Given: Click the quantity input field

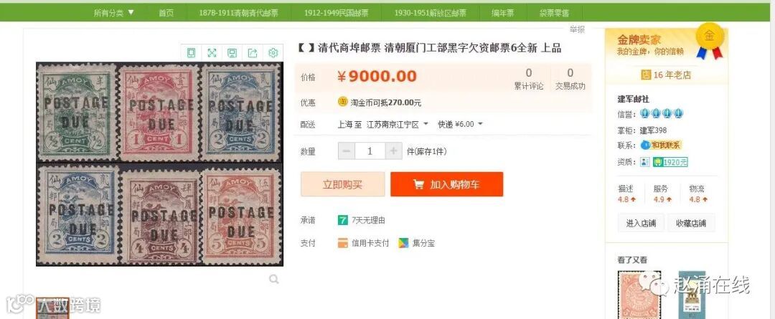Looking at the screenshot, I should [370, 151].
